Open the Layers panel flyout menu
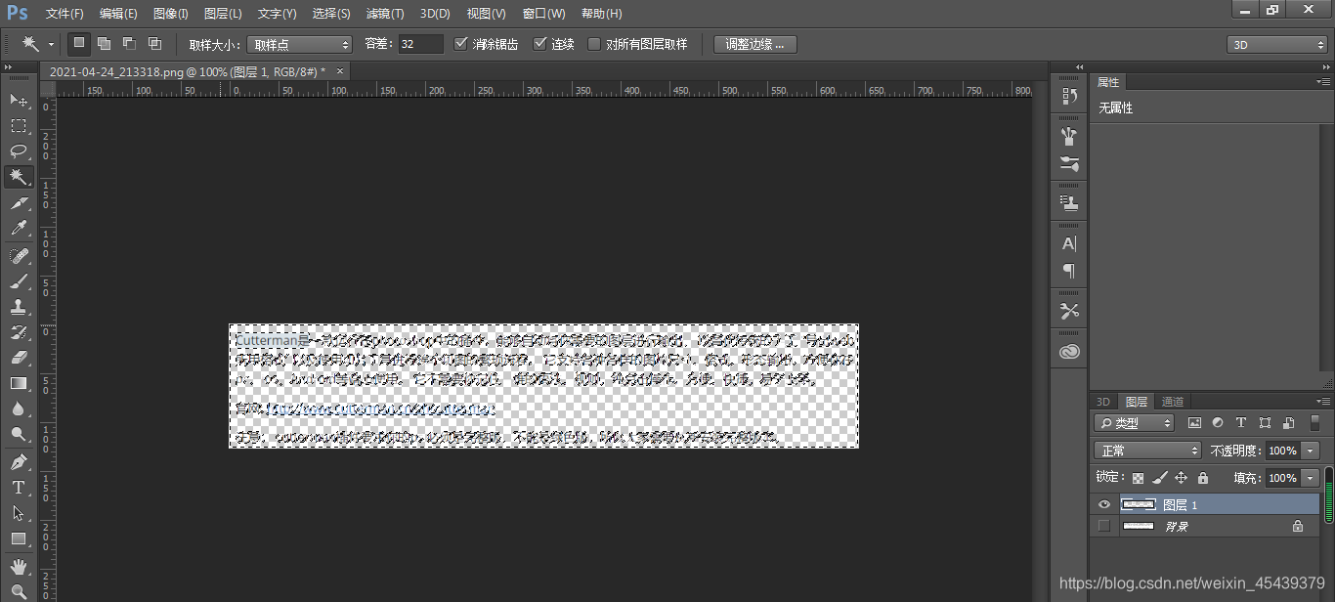1335x602 pixels. click(1323, 402)
